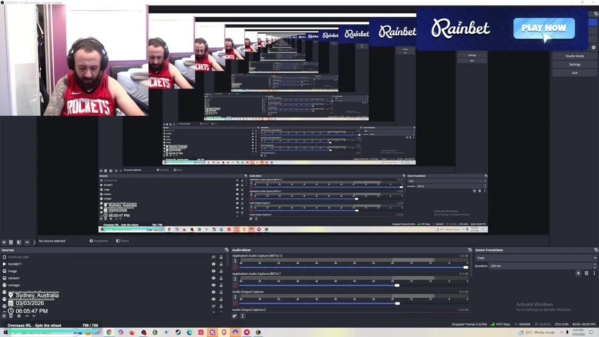Viewport: 599px width, 337px height.
Task: Open source Properties button
Action: coord(99,241)
